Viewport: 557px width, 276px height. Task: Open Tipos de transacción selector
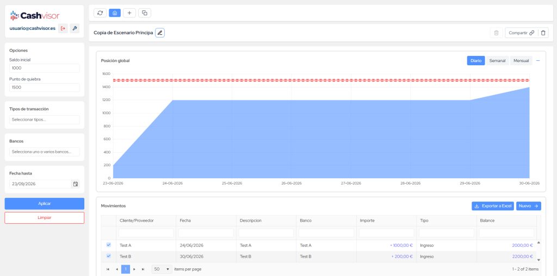(45, 120)
